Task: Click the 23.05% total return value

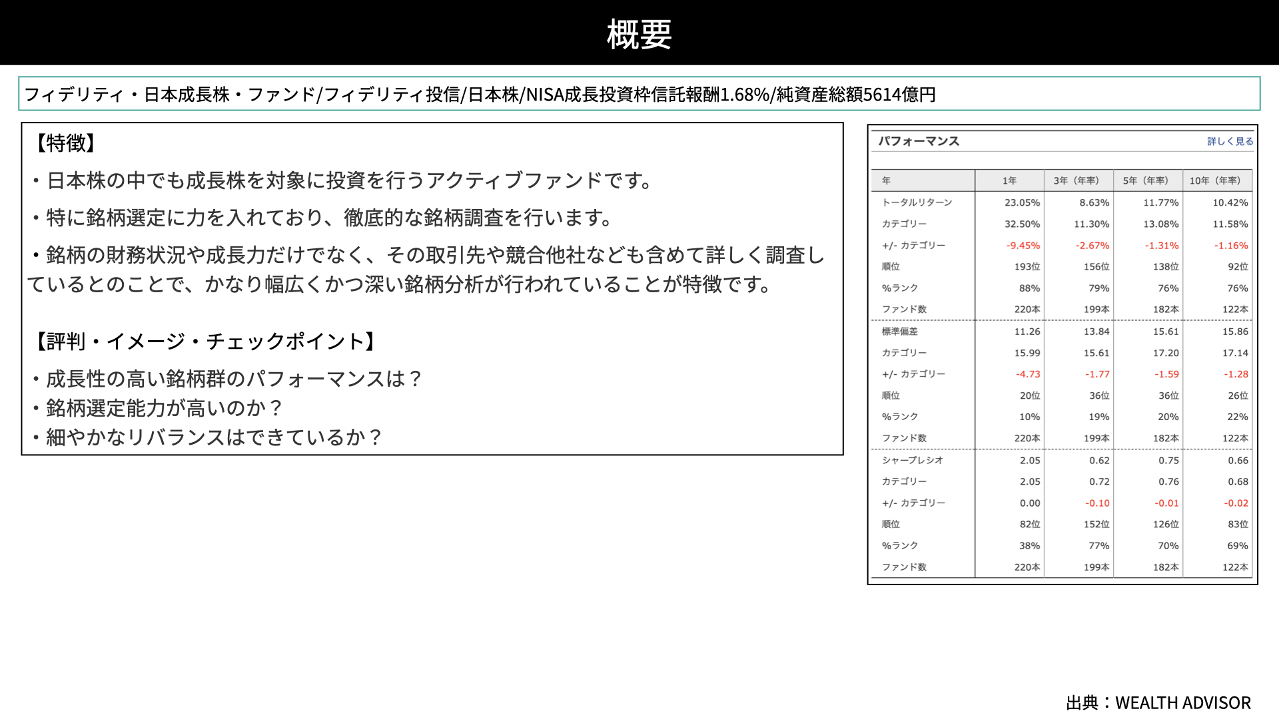Action: [1022, 202]
